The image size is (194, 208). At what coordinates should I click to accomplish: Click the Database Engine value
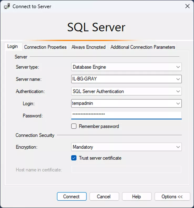(x=89, y=67)
